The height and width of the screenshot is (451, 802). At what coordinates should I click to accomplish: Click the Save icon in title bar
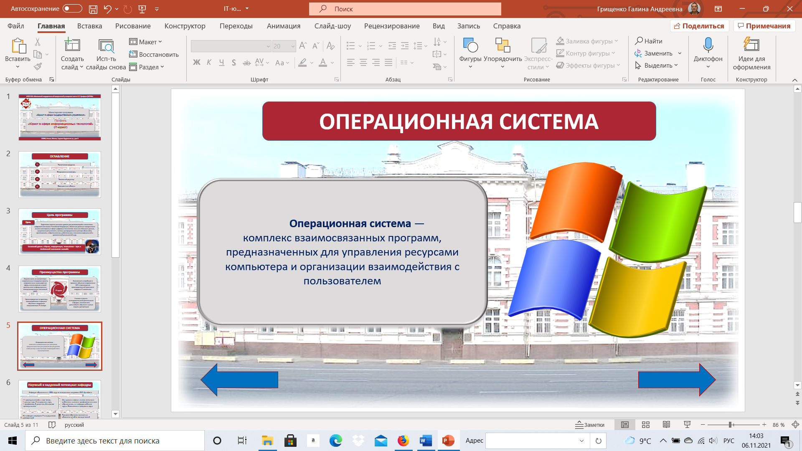tap(93, 9)
